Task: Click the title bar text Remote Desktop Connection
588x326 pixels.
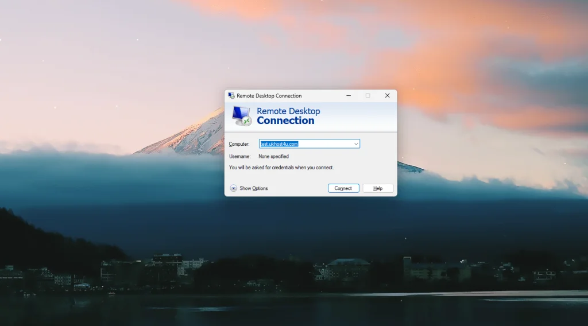Action: tap(269, 96)
